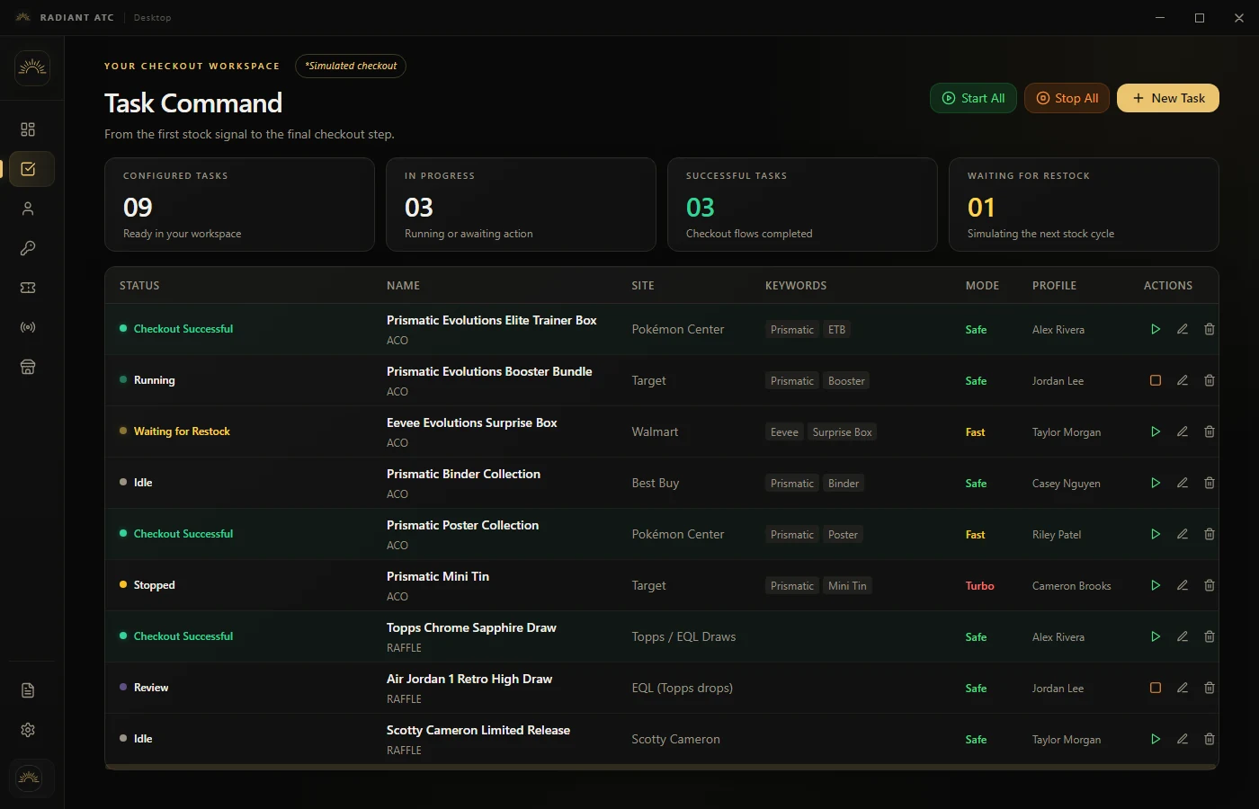This screenshot has width=1259, height=809.
Task: Delete the Prismatic Binder Collection task
Action: pos(1210,483)
